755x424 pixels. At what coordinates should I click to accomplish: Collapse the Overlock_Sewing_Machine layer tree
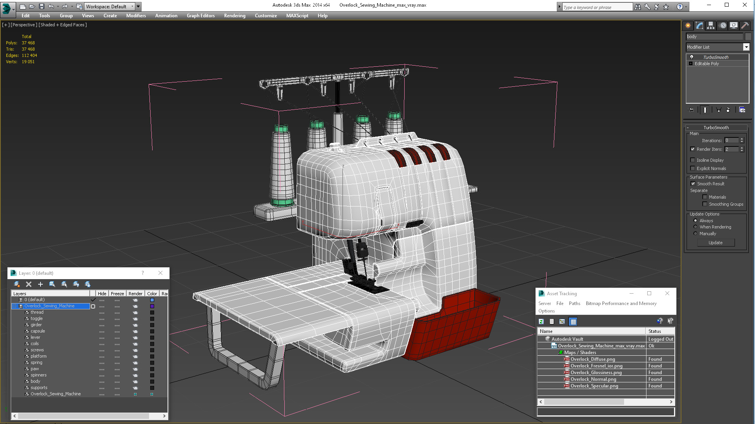[x=15, y=306]
